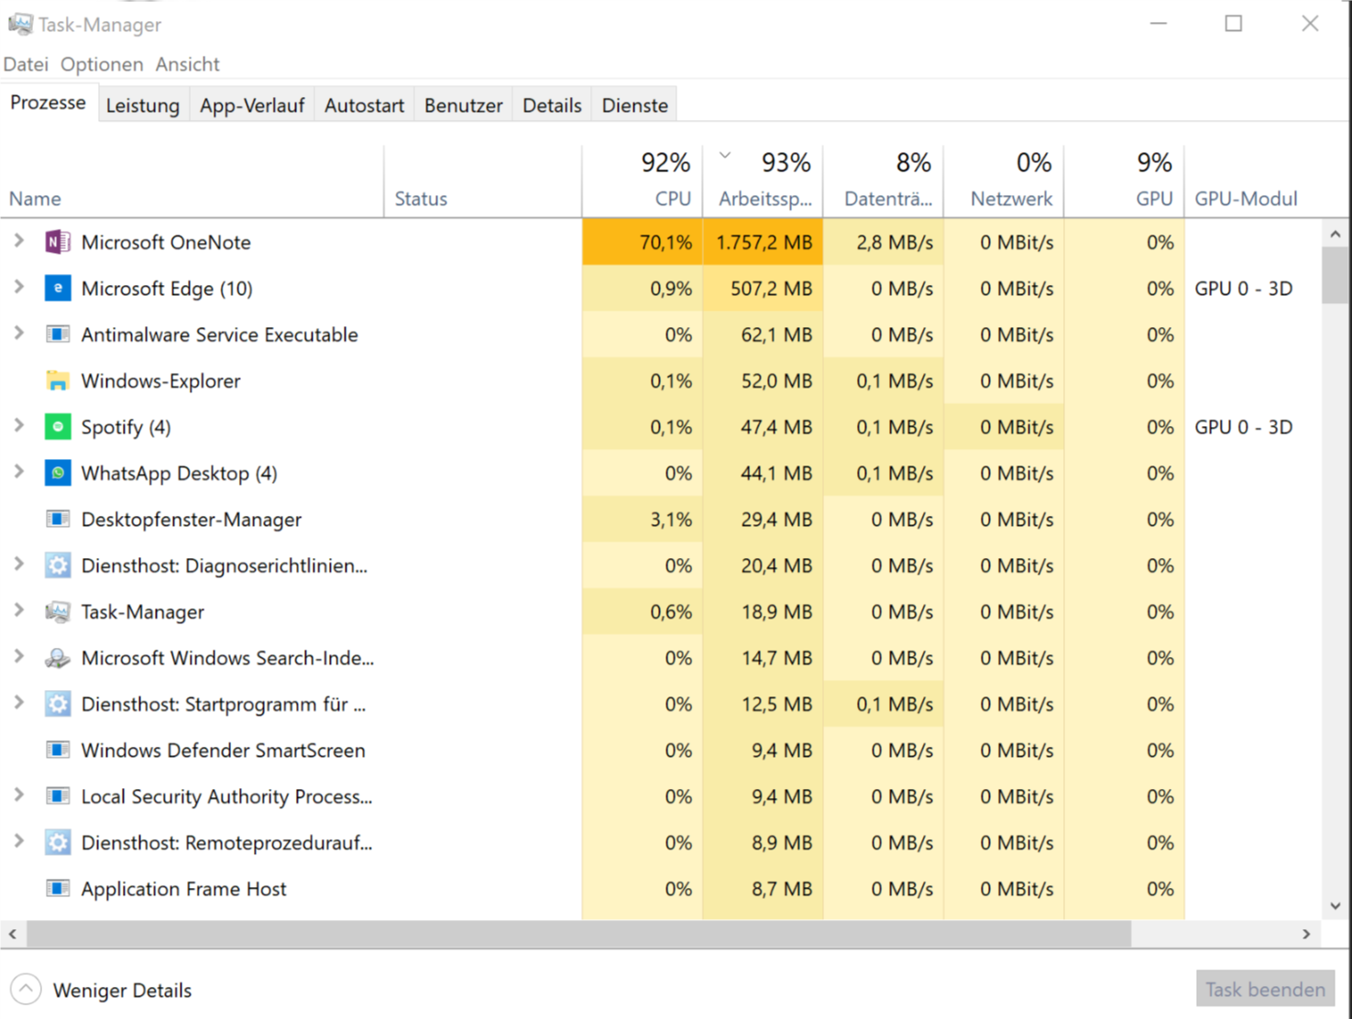Click the WhatsApp Desktop process icon
Screen dimensions: 1352x1019
(x=58, y=473)
